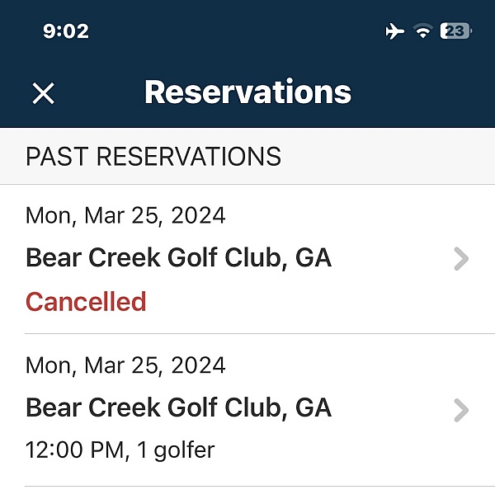This screenshot has height=504, width=495.
Task: Tap the Wi-Fi status icon
Action: 423,31
